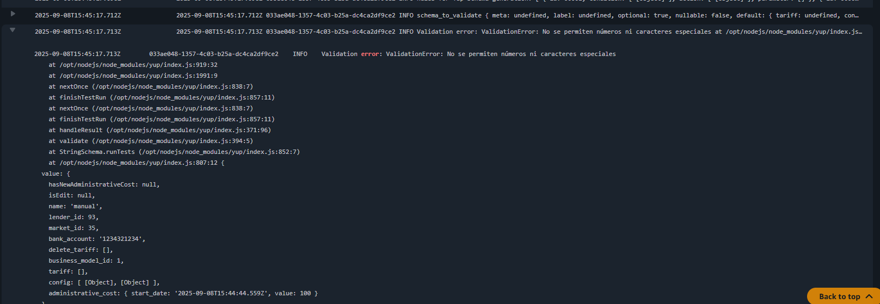Viewport: 880px width, 304px height.
Task: Click the config: [Object] line
Action: (104, 282)
